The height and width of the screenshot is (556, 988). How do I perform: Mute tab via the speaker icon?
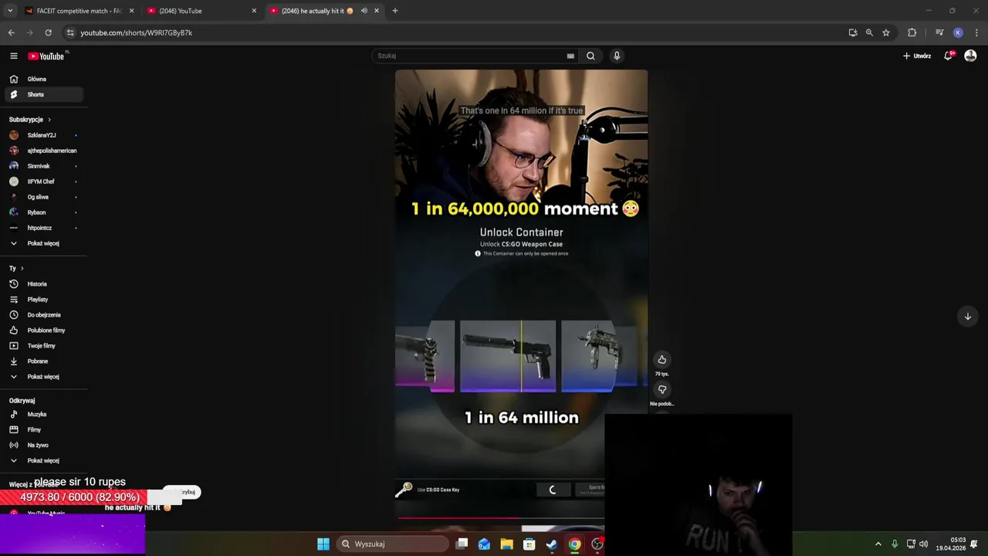click(x=364, y=11)
